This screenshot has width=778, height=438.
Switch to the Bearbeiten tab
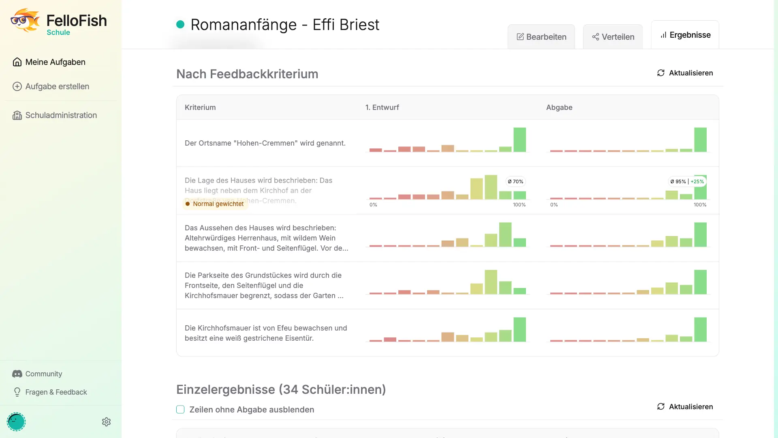[541, 37]
